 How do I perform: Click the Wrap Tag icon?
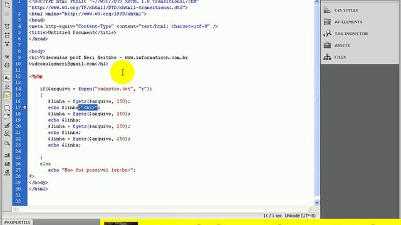(x=7, y=125)
